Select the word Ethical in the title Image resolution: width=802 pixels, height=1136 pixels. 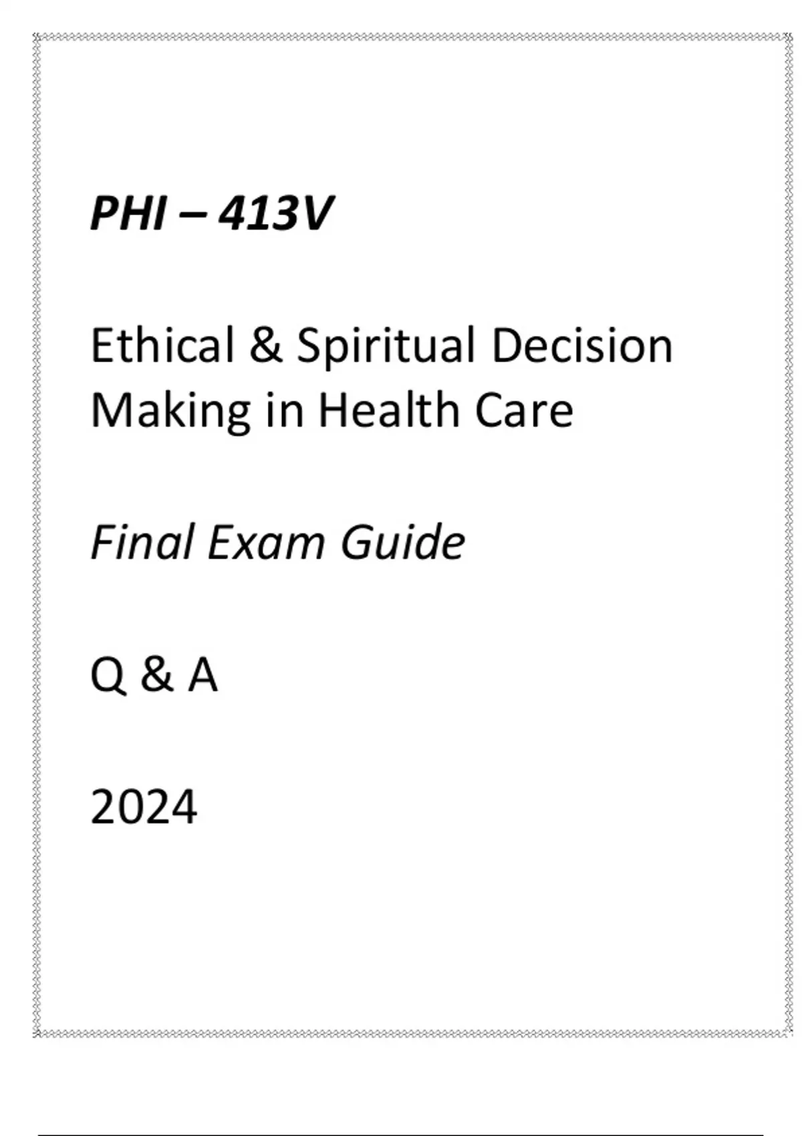[x=162, y=345]
